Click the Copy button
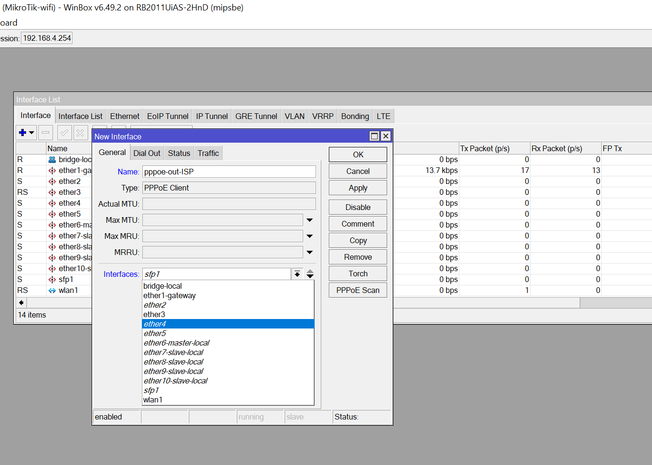Viewport: 652px width, 465px height. point(358,240)
